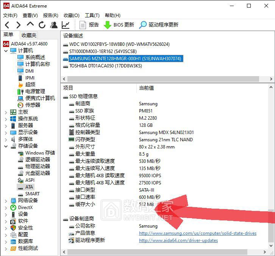Select WDC WD1002FBYS drive in device list
The height and width of the screenshot is (256, 275).
click(x=116, y=44)
